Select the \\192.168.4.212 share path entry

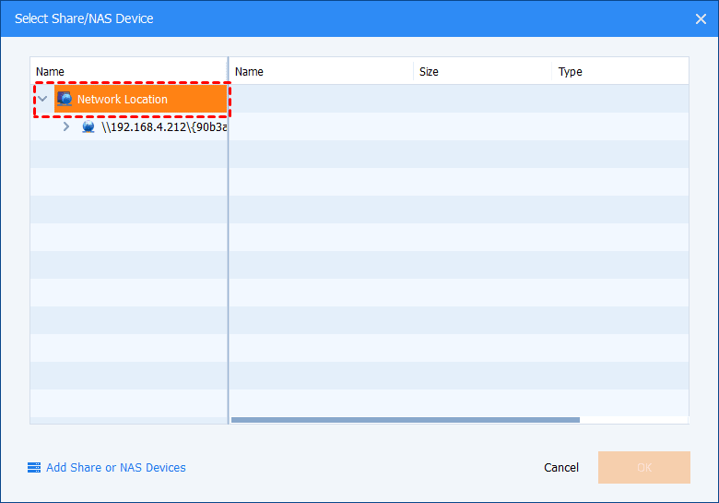tap(164, 126)
